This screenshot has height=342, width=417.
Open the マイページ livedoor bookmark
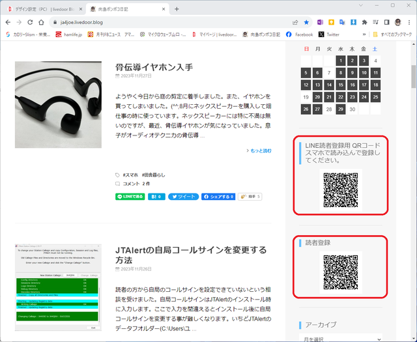coord(214,35)
